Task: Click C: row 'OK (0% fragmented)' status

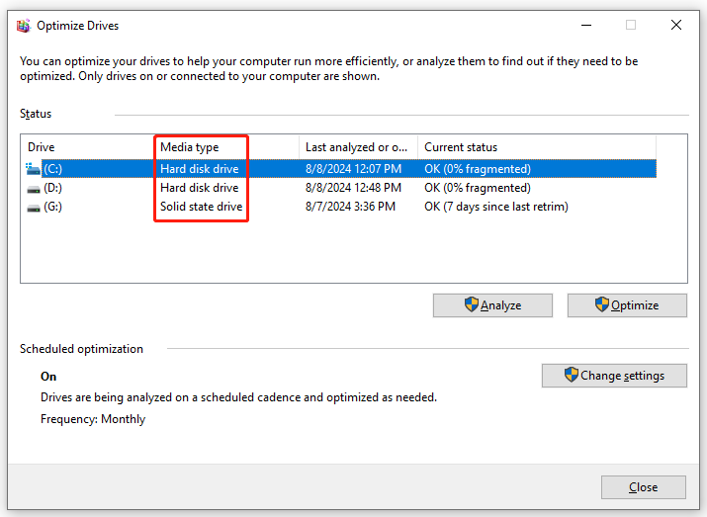Action: (478, 169)
